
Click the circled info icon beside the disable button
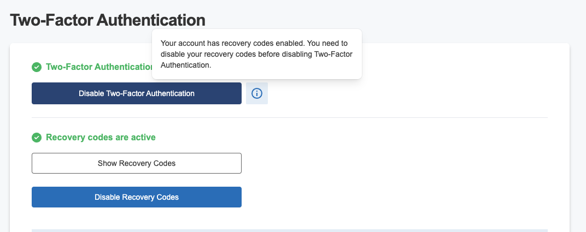[x=257, y=93]
